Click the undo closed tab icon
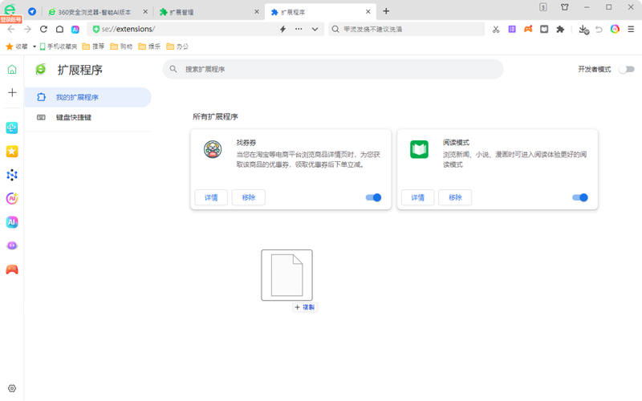 coord(599,29)
